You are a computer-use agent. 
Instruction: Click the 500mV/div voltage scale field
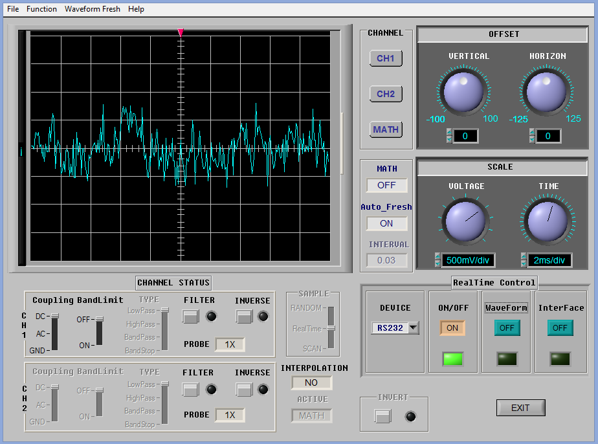[468, 260]
